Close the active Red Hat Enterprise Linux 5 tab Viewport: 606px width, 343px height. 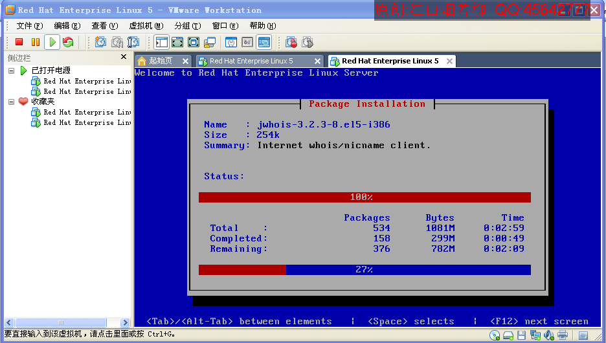tap(449, 61)
